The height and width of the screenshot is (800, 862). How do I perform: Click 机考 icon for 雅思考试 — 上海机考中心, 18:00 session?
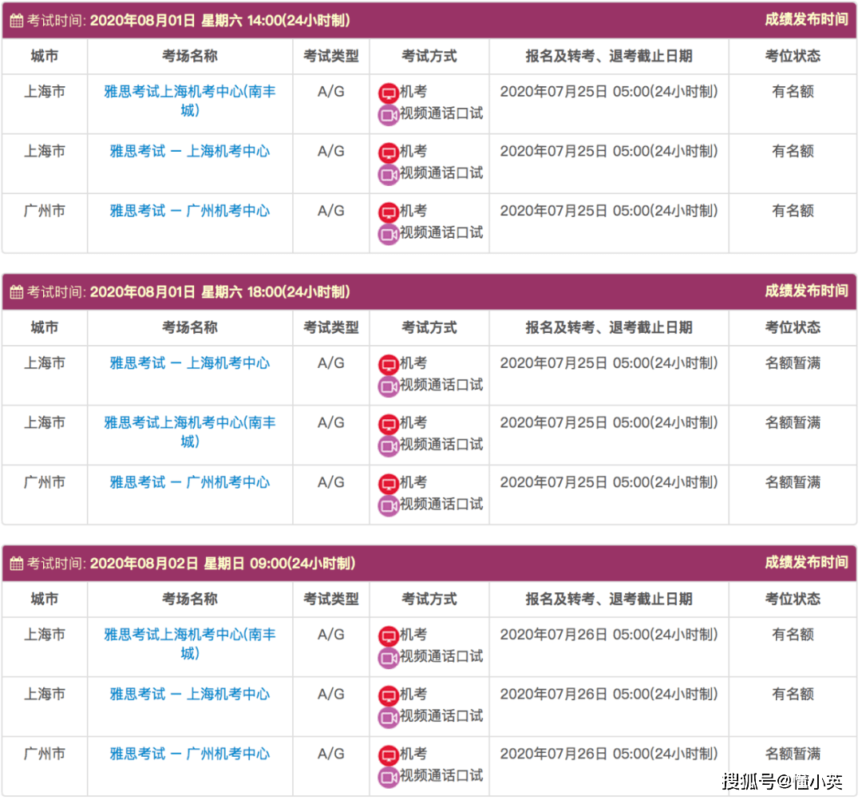coord(389,365)
